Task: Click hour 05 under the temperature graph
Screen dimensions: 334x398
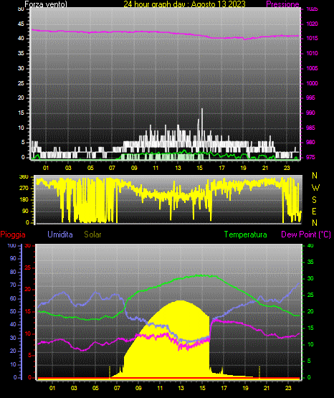Action: point(95,388)
